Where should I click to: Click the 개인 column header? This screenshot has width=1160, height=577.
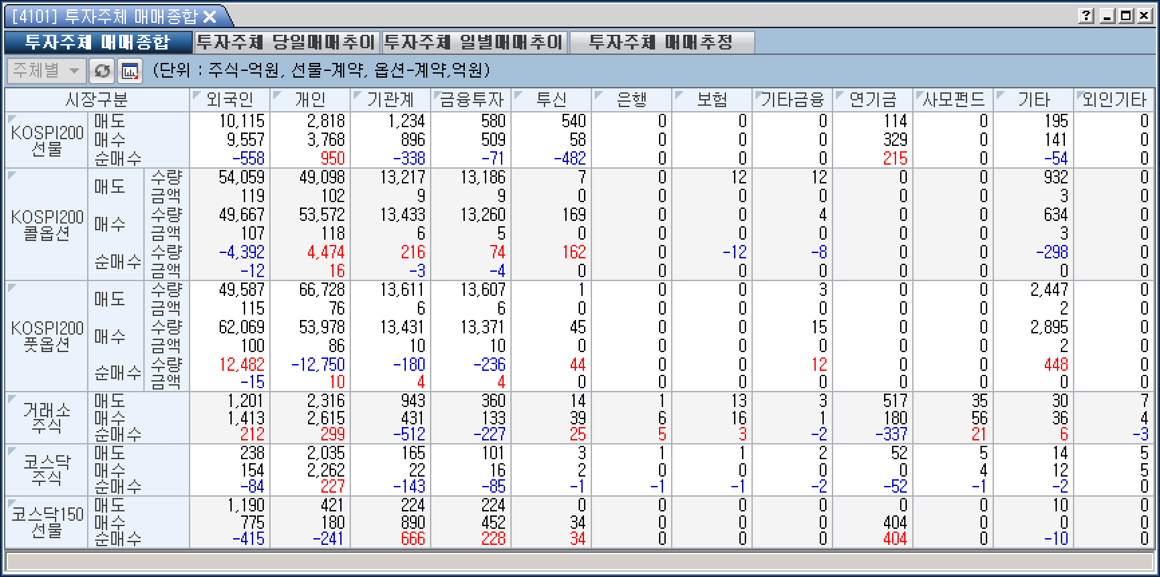pos(310,100)
